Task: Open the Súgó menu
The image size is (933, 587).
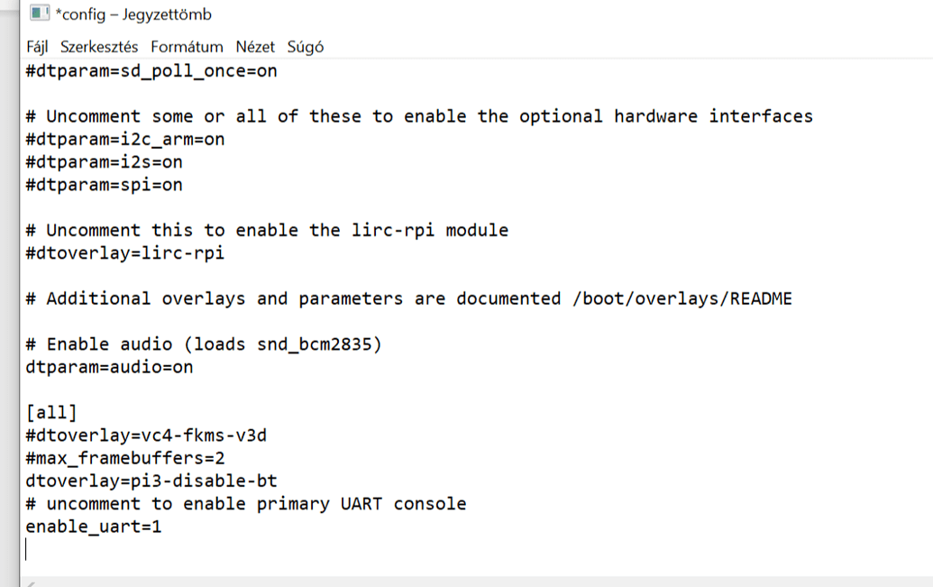Action: (306, 47)
